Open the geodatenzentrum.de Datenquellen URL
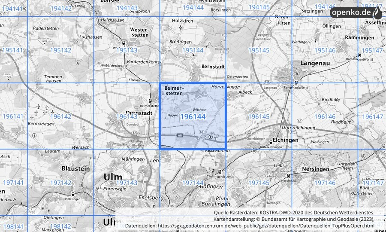 pyautogui.click(x=266, y=226)
